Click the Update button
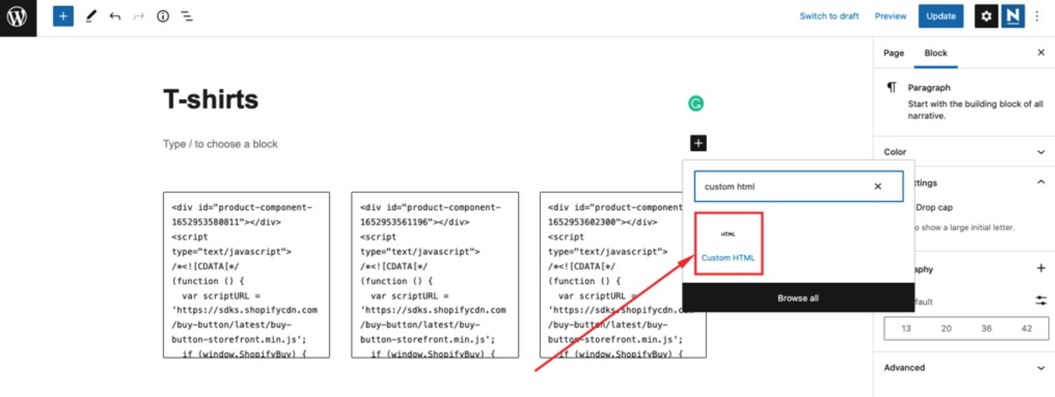The image size is (1055, 397). point(940,16)
